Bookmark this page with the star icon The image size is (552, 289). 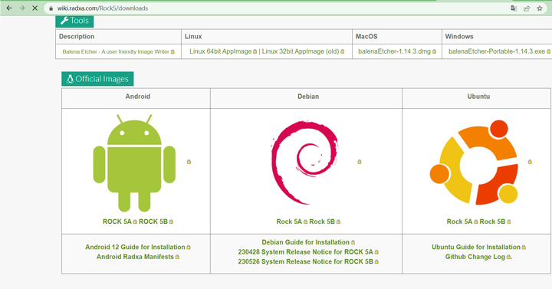540,8
